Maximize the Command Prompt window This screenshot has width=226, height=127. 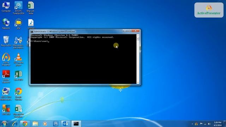click(x=129, y=31)
